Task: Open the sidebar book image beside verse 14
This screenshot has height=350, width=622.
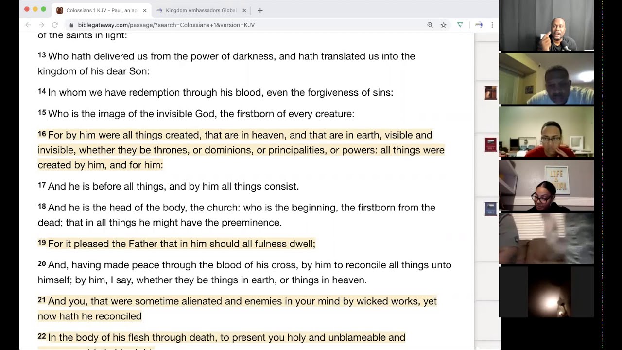Action: (490, 93)
